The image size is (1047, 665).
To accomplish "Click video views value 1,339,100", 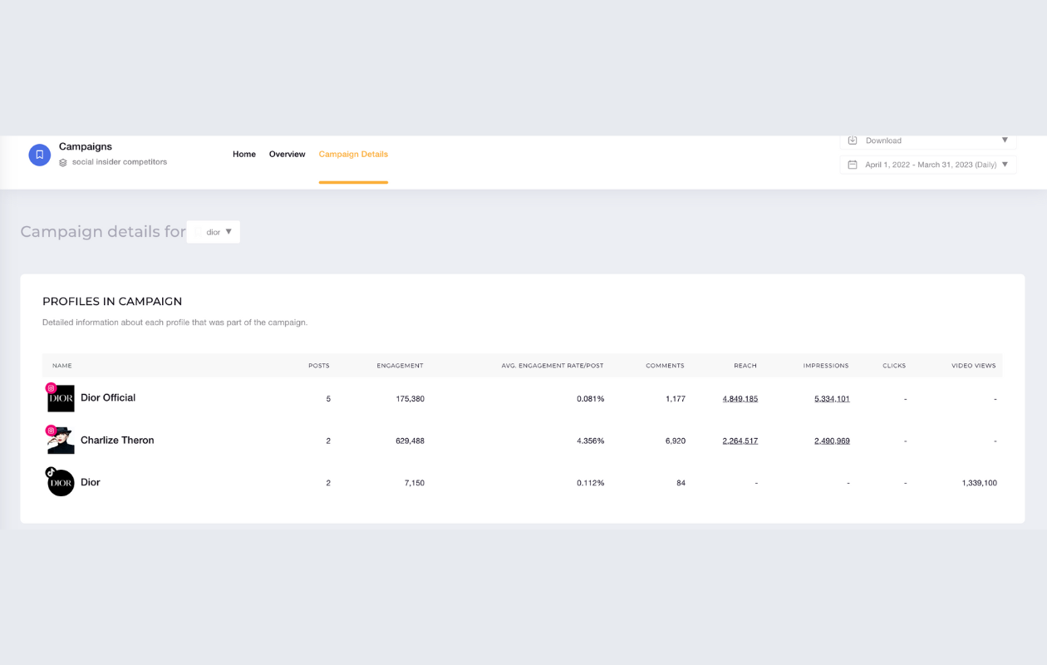I will pos(979,483).
